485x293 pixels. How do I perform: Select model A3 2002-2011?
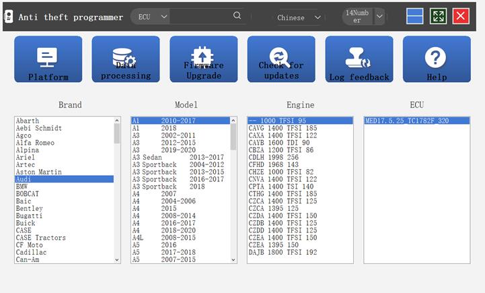[181, 135]
